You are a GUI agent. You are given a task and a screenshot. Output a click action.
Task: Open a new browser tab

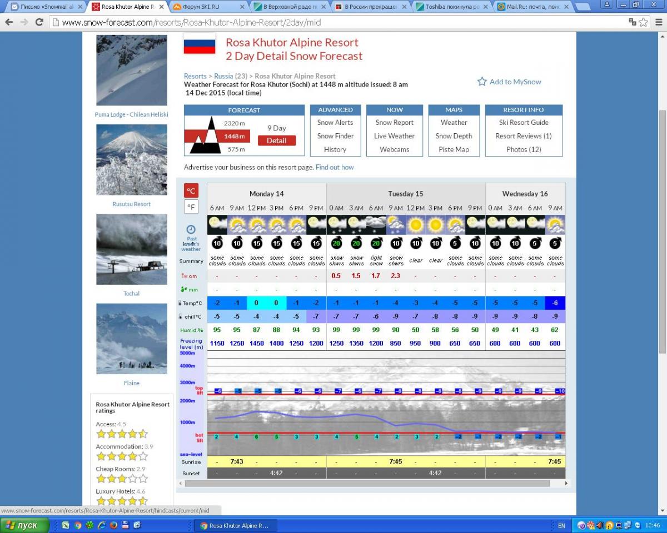click(583, 7)
